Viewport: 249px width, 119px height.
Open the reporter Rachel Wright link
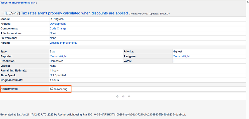coord(58,56)
